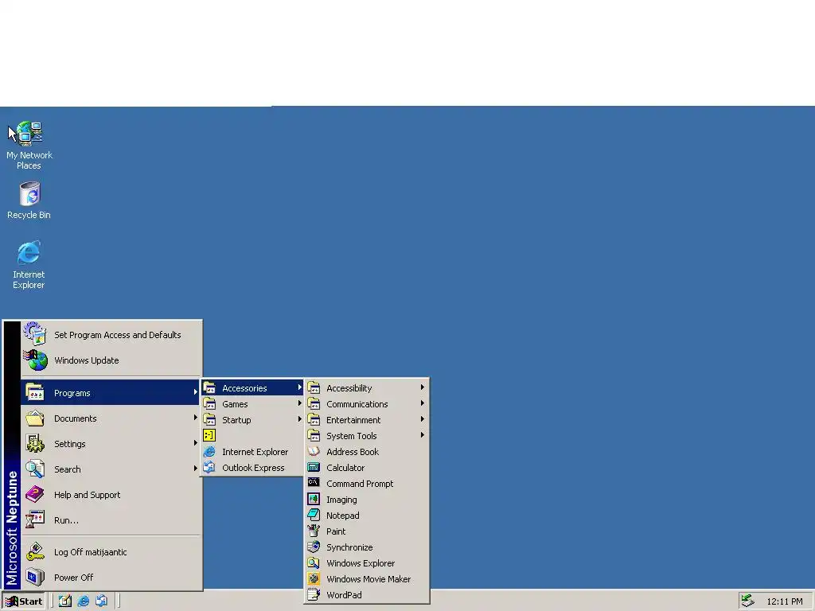The height and width of the screenshot is (611, 815).
Task: Click the Accessibility folder icon
Action: [x=314, y=387]
